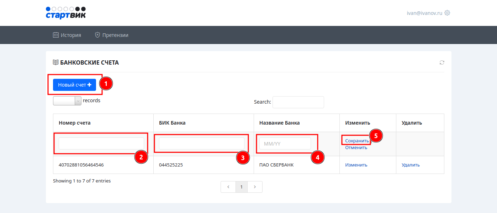Click the book icon beside Банковские счета
The height and width of the screenshot is (213, 497).
point(55,62)
